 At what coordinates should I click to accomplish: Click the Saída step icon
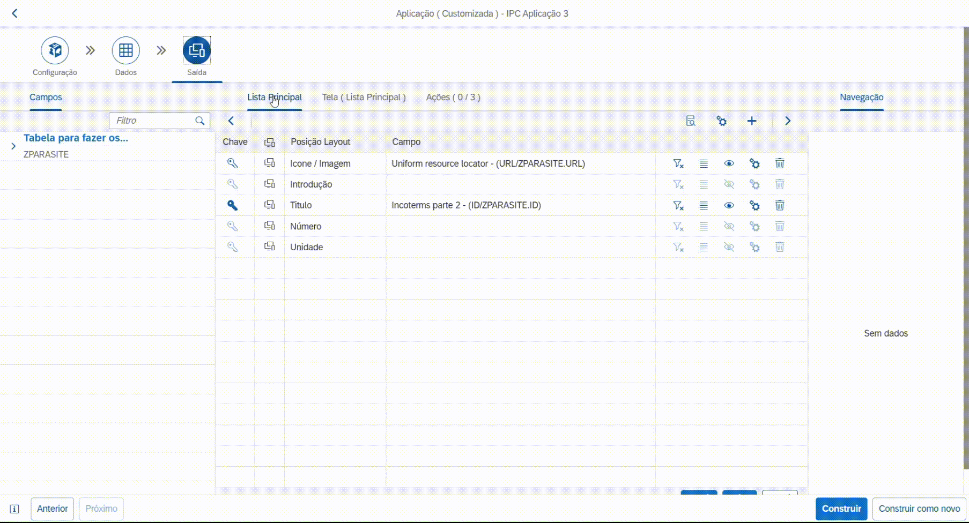point(196,50)
